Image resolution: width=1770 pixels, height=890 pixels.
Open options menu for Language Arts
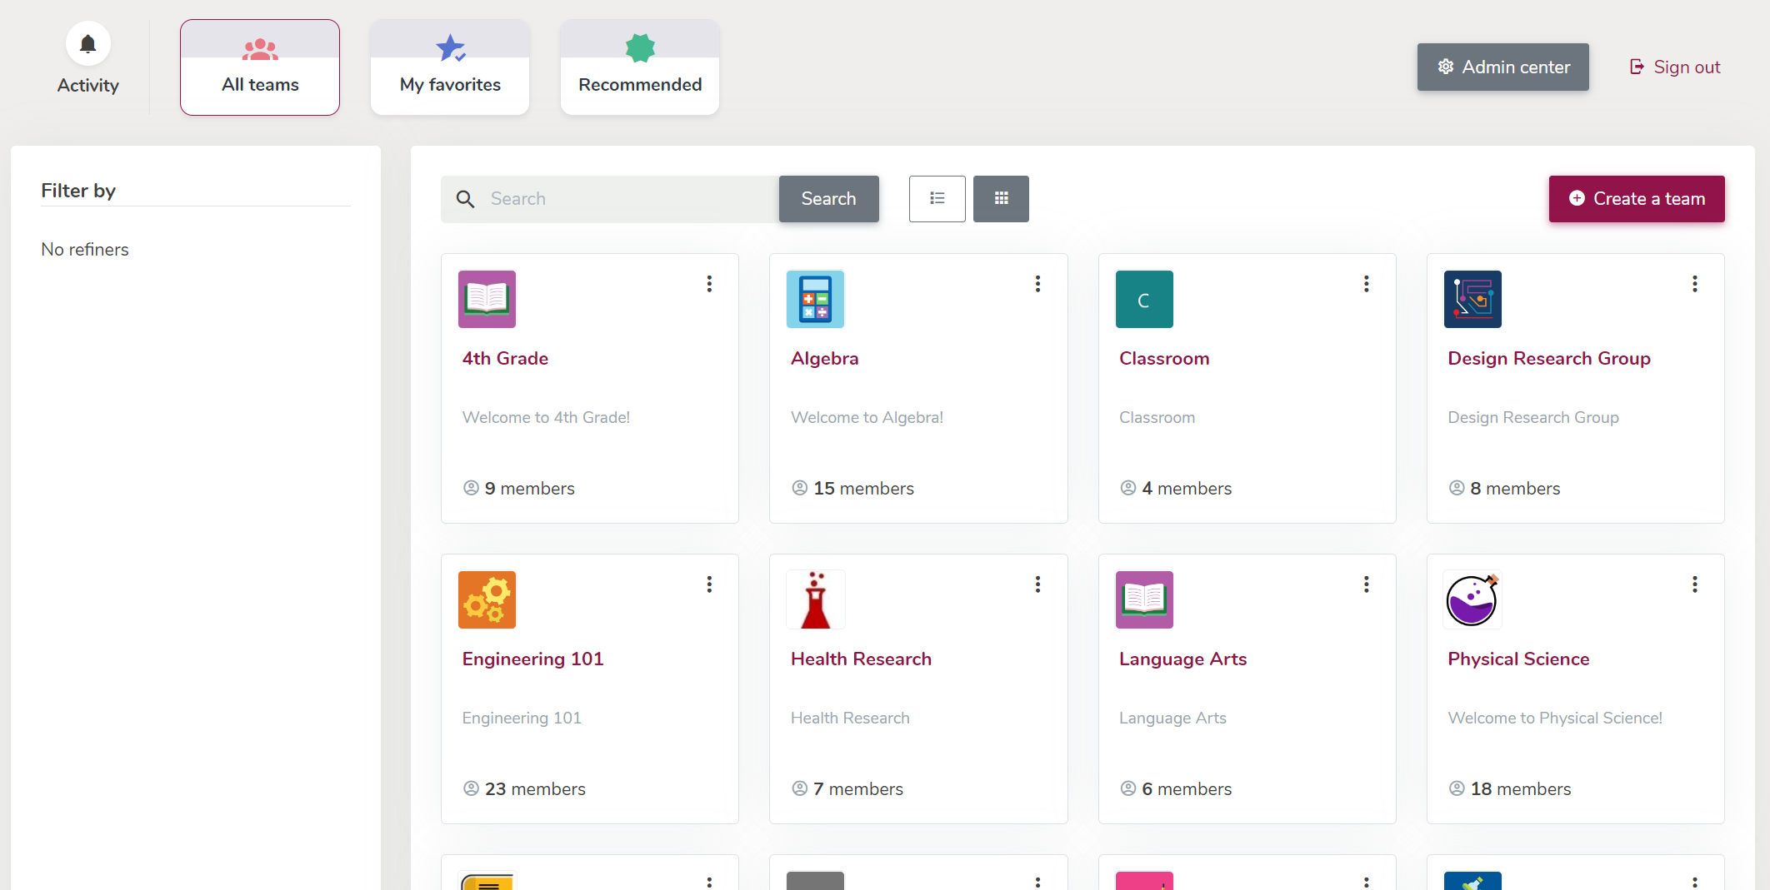click(1367, 584)
